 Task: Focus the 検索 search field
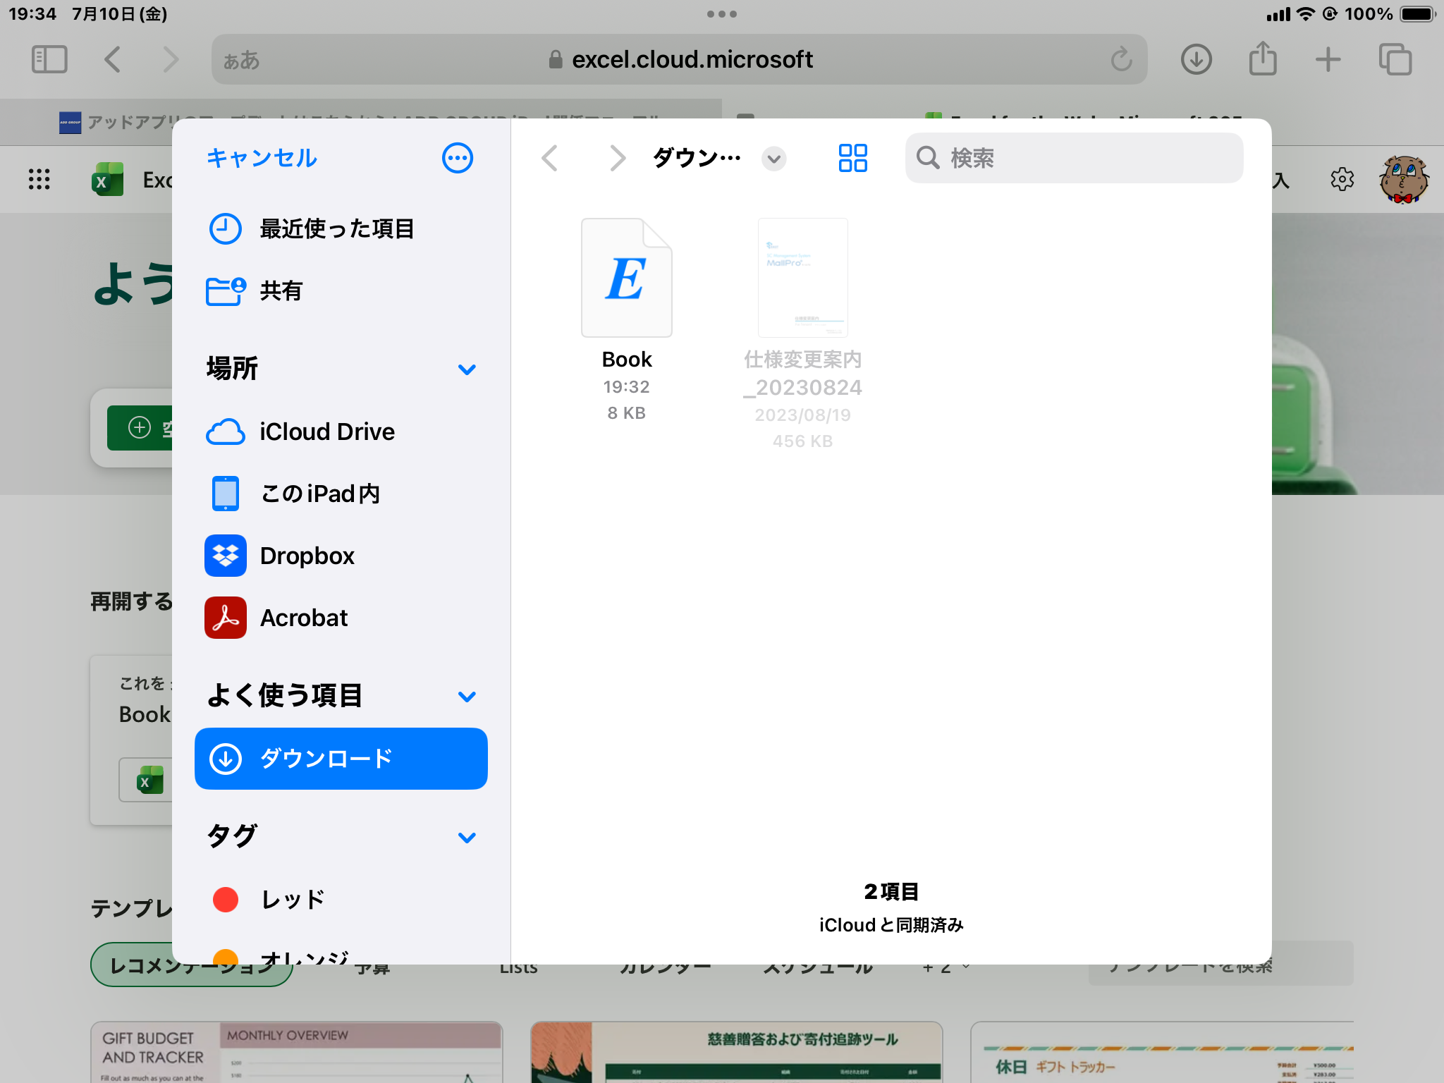click(x=1074, y=158)
